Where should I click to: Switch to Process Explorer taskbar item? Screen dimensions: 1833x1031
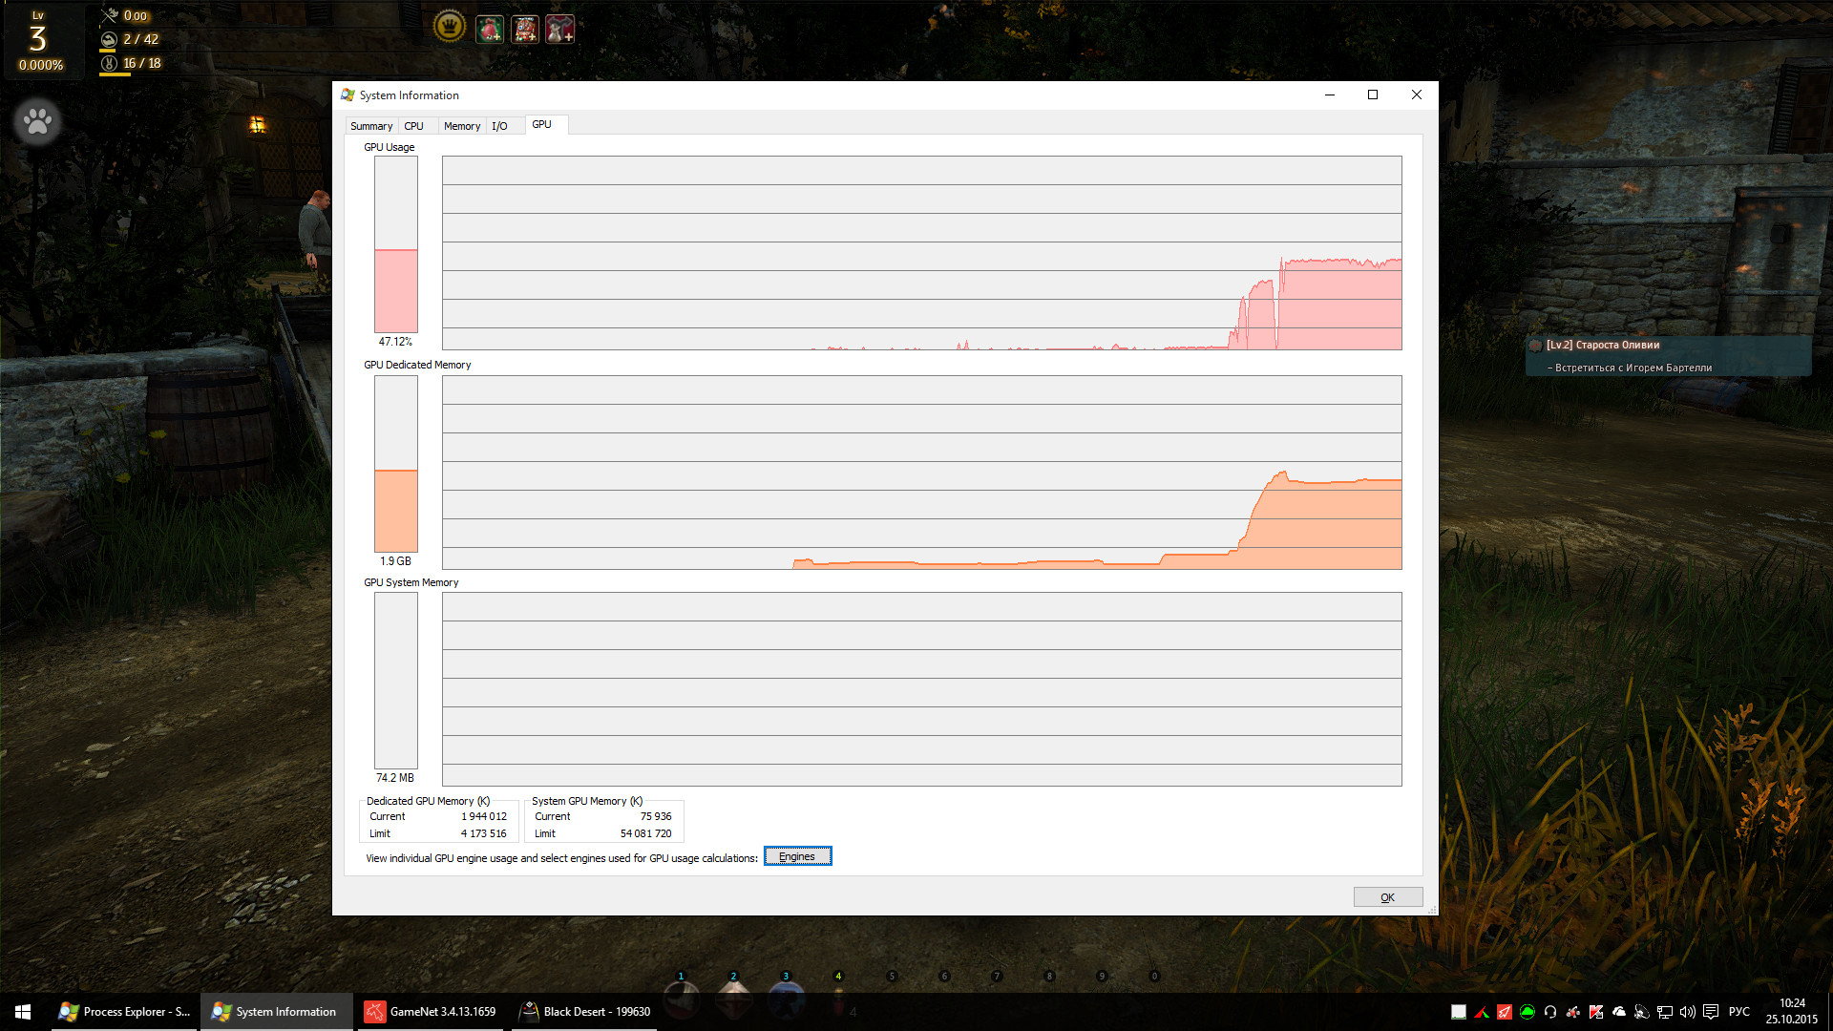pyautogui.click(x=125, y=1012)
